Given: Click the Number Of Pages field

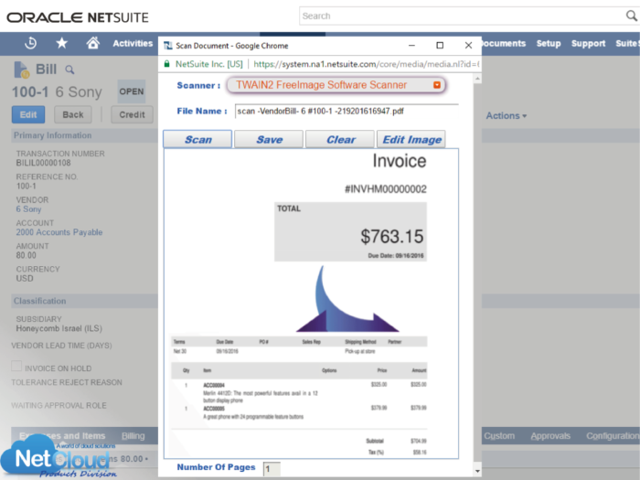Looking at the screenshot, I should pyautogui.click(x=272, y=468).
